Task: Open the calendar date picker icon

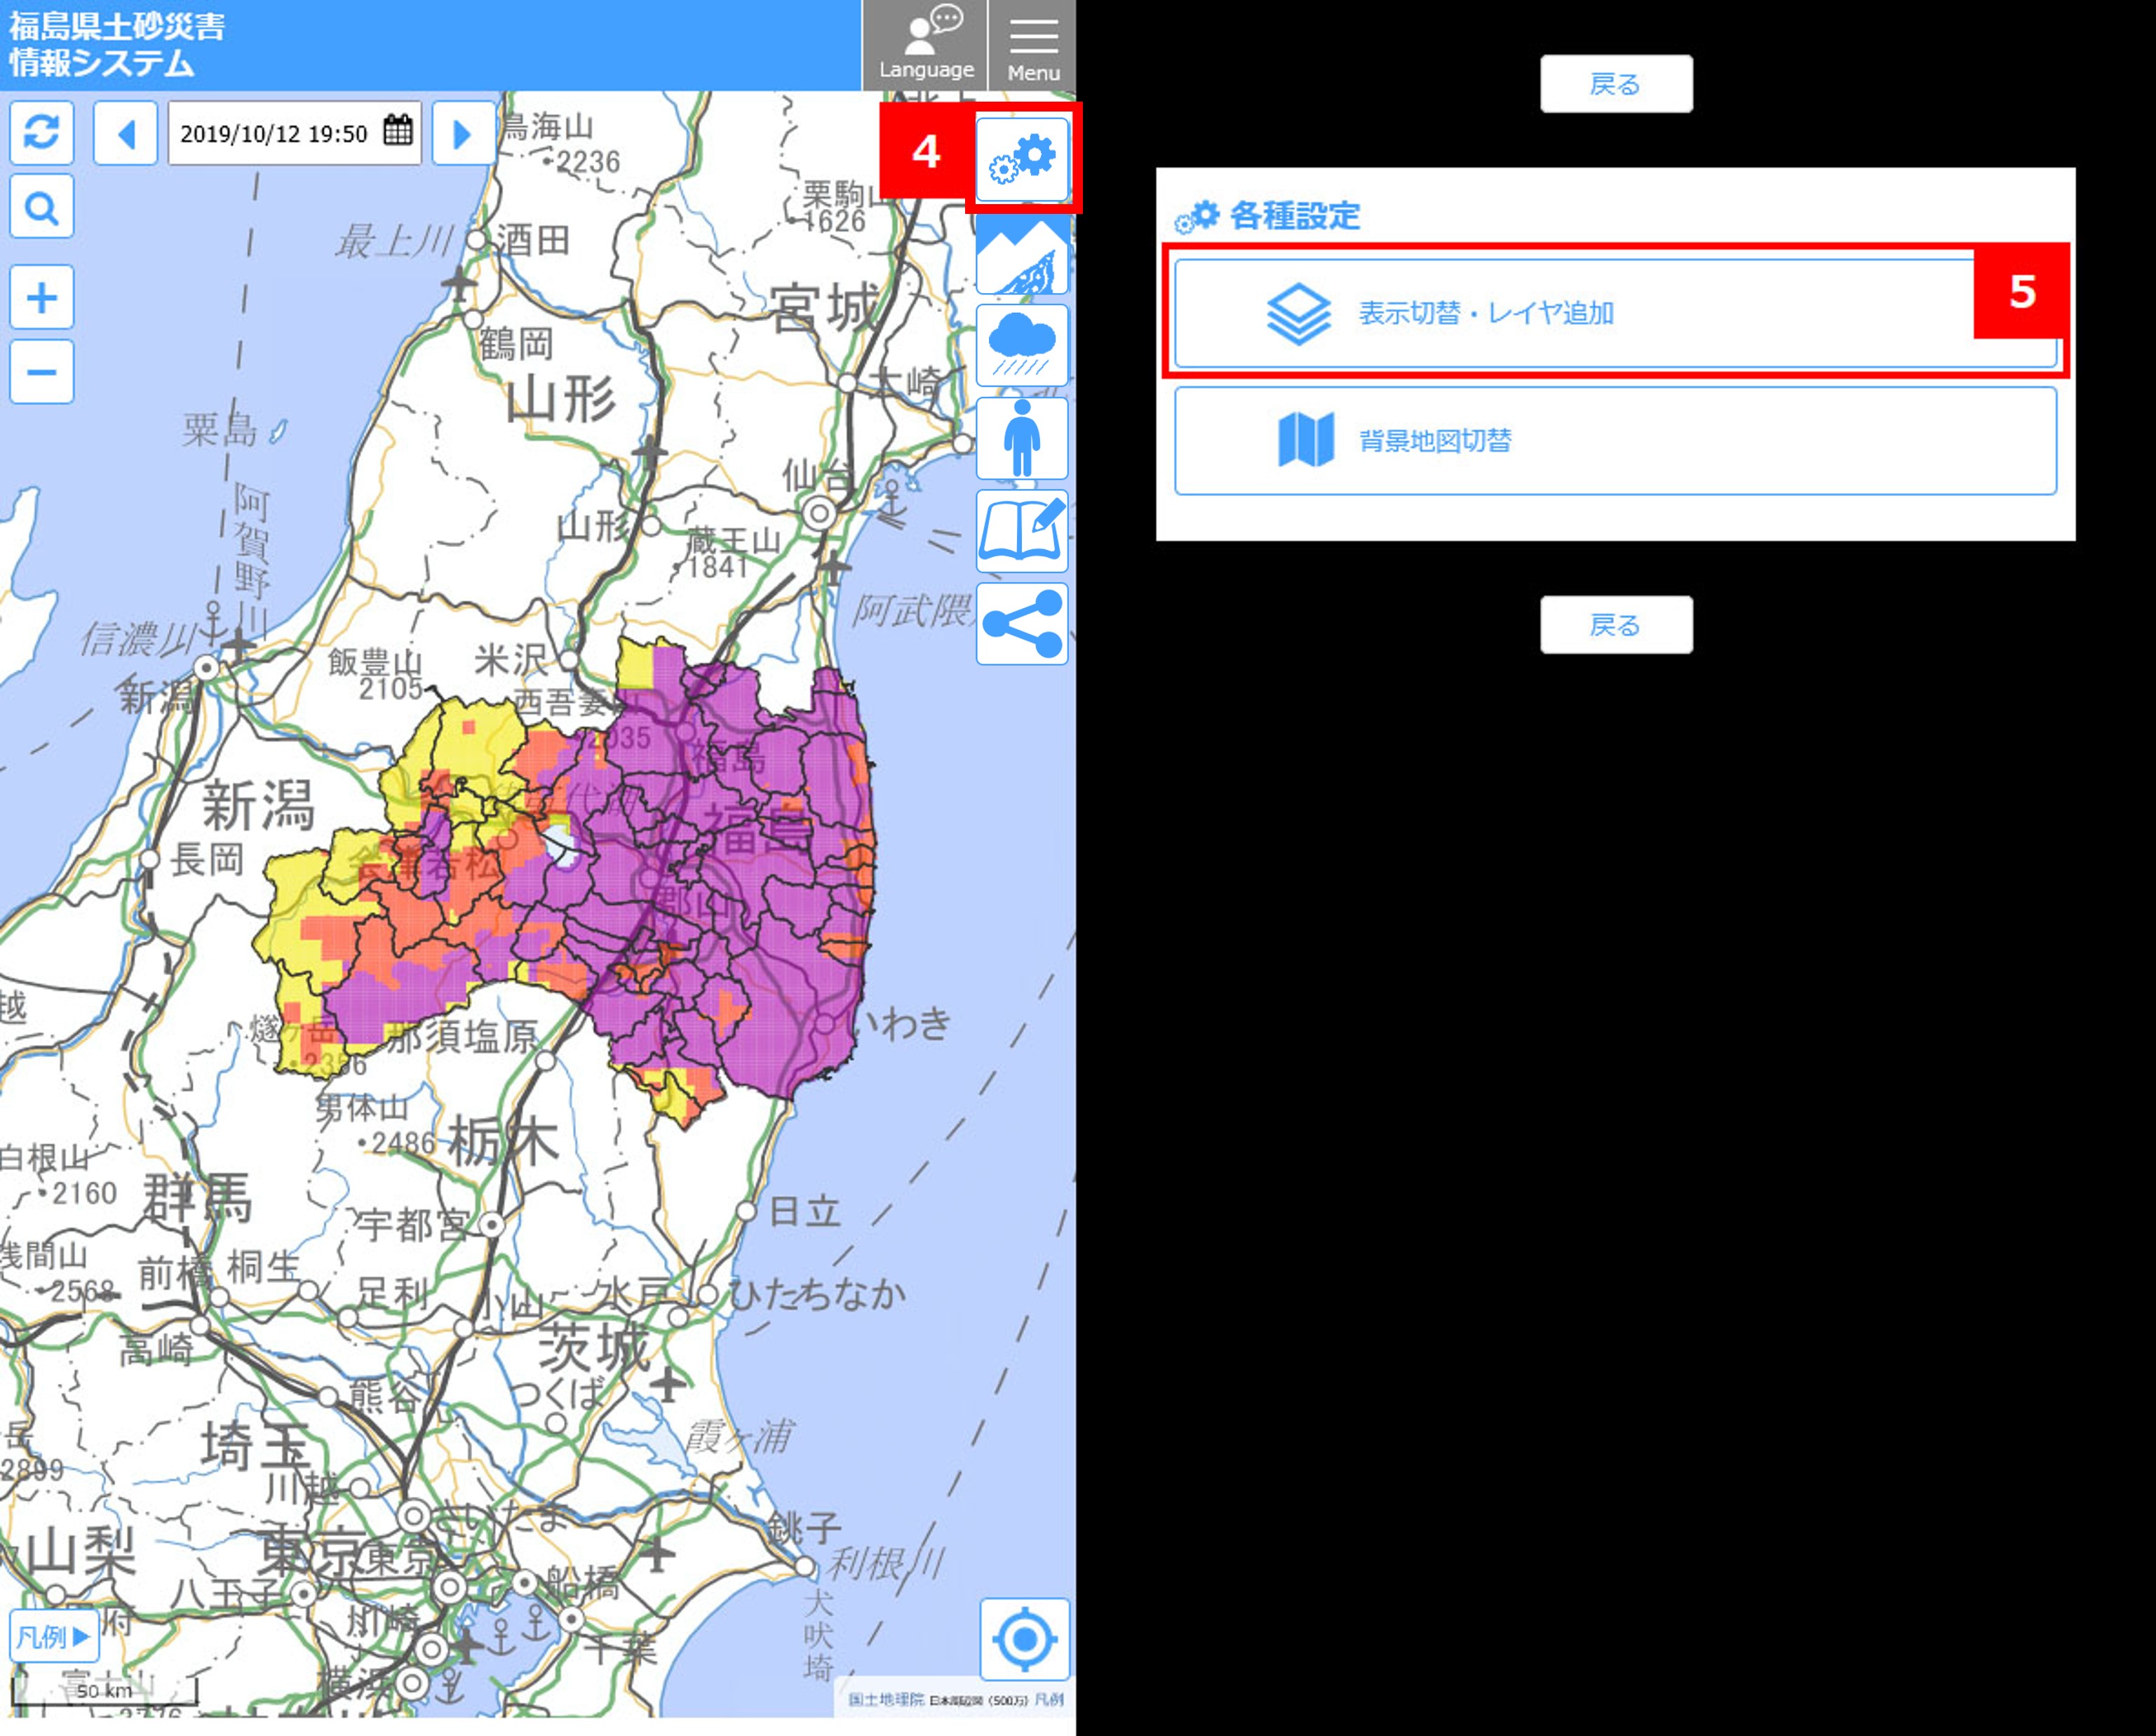Action: [x=398, y=131]
